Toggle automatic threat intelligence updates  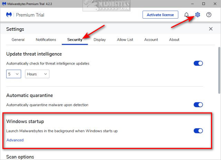tap(198, 63)
